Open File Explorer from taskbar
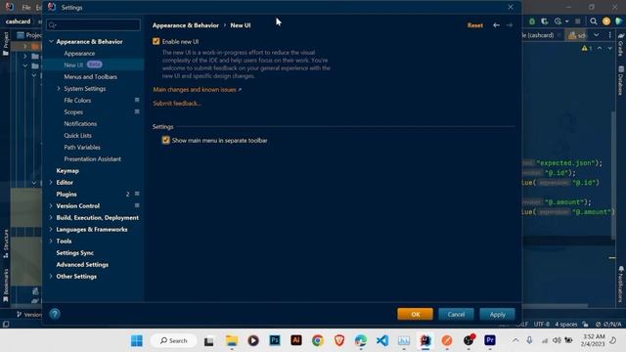626x352 pixels. point(232,340)
